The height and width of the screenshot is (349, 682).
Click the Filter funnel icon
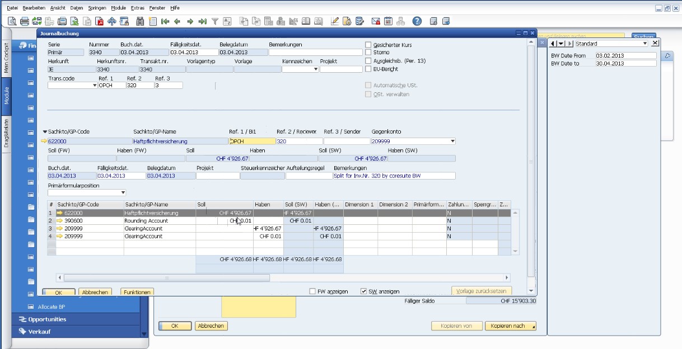point(215,21)
